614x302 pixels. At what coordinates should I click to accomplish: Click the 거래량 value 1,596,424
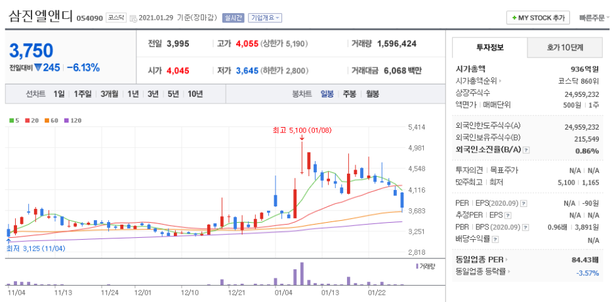point(397,44)
